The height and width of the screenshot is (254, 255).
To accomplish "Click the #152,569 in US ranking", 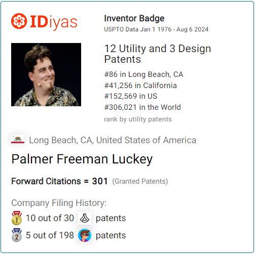I will click(x=131, y=96).
